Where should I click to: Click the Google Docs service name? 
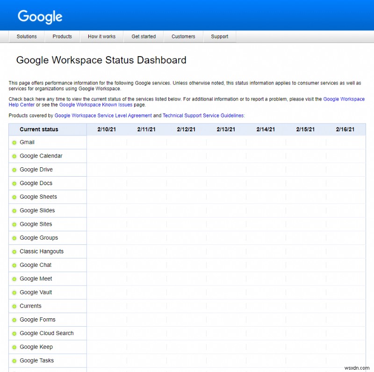(36, 183)
